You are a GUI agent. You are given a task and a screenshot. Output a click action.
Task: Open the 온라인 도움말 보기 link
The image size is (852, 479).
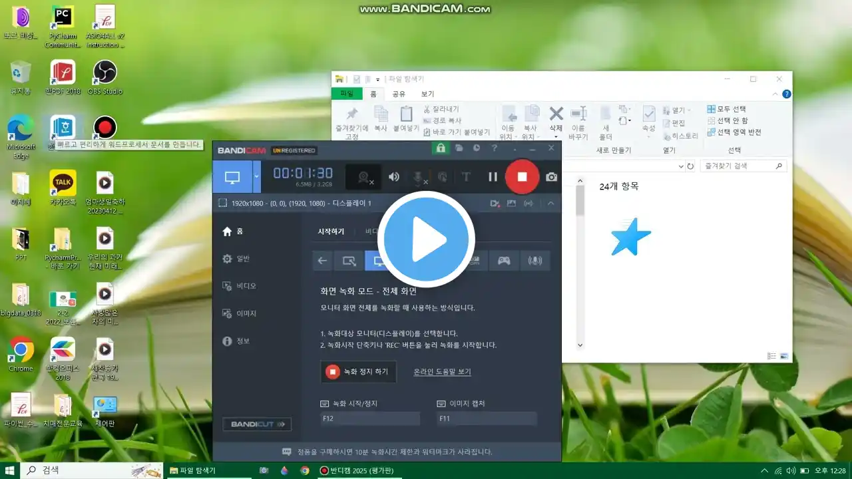(442, 372)
